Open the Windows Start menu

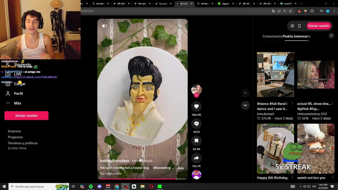click(4, 187)
